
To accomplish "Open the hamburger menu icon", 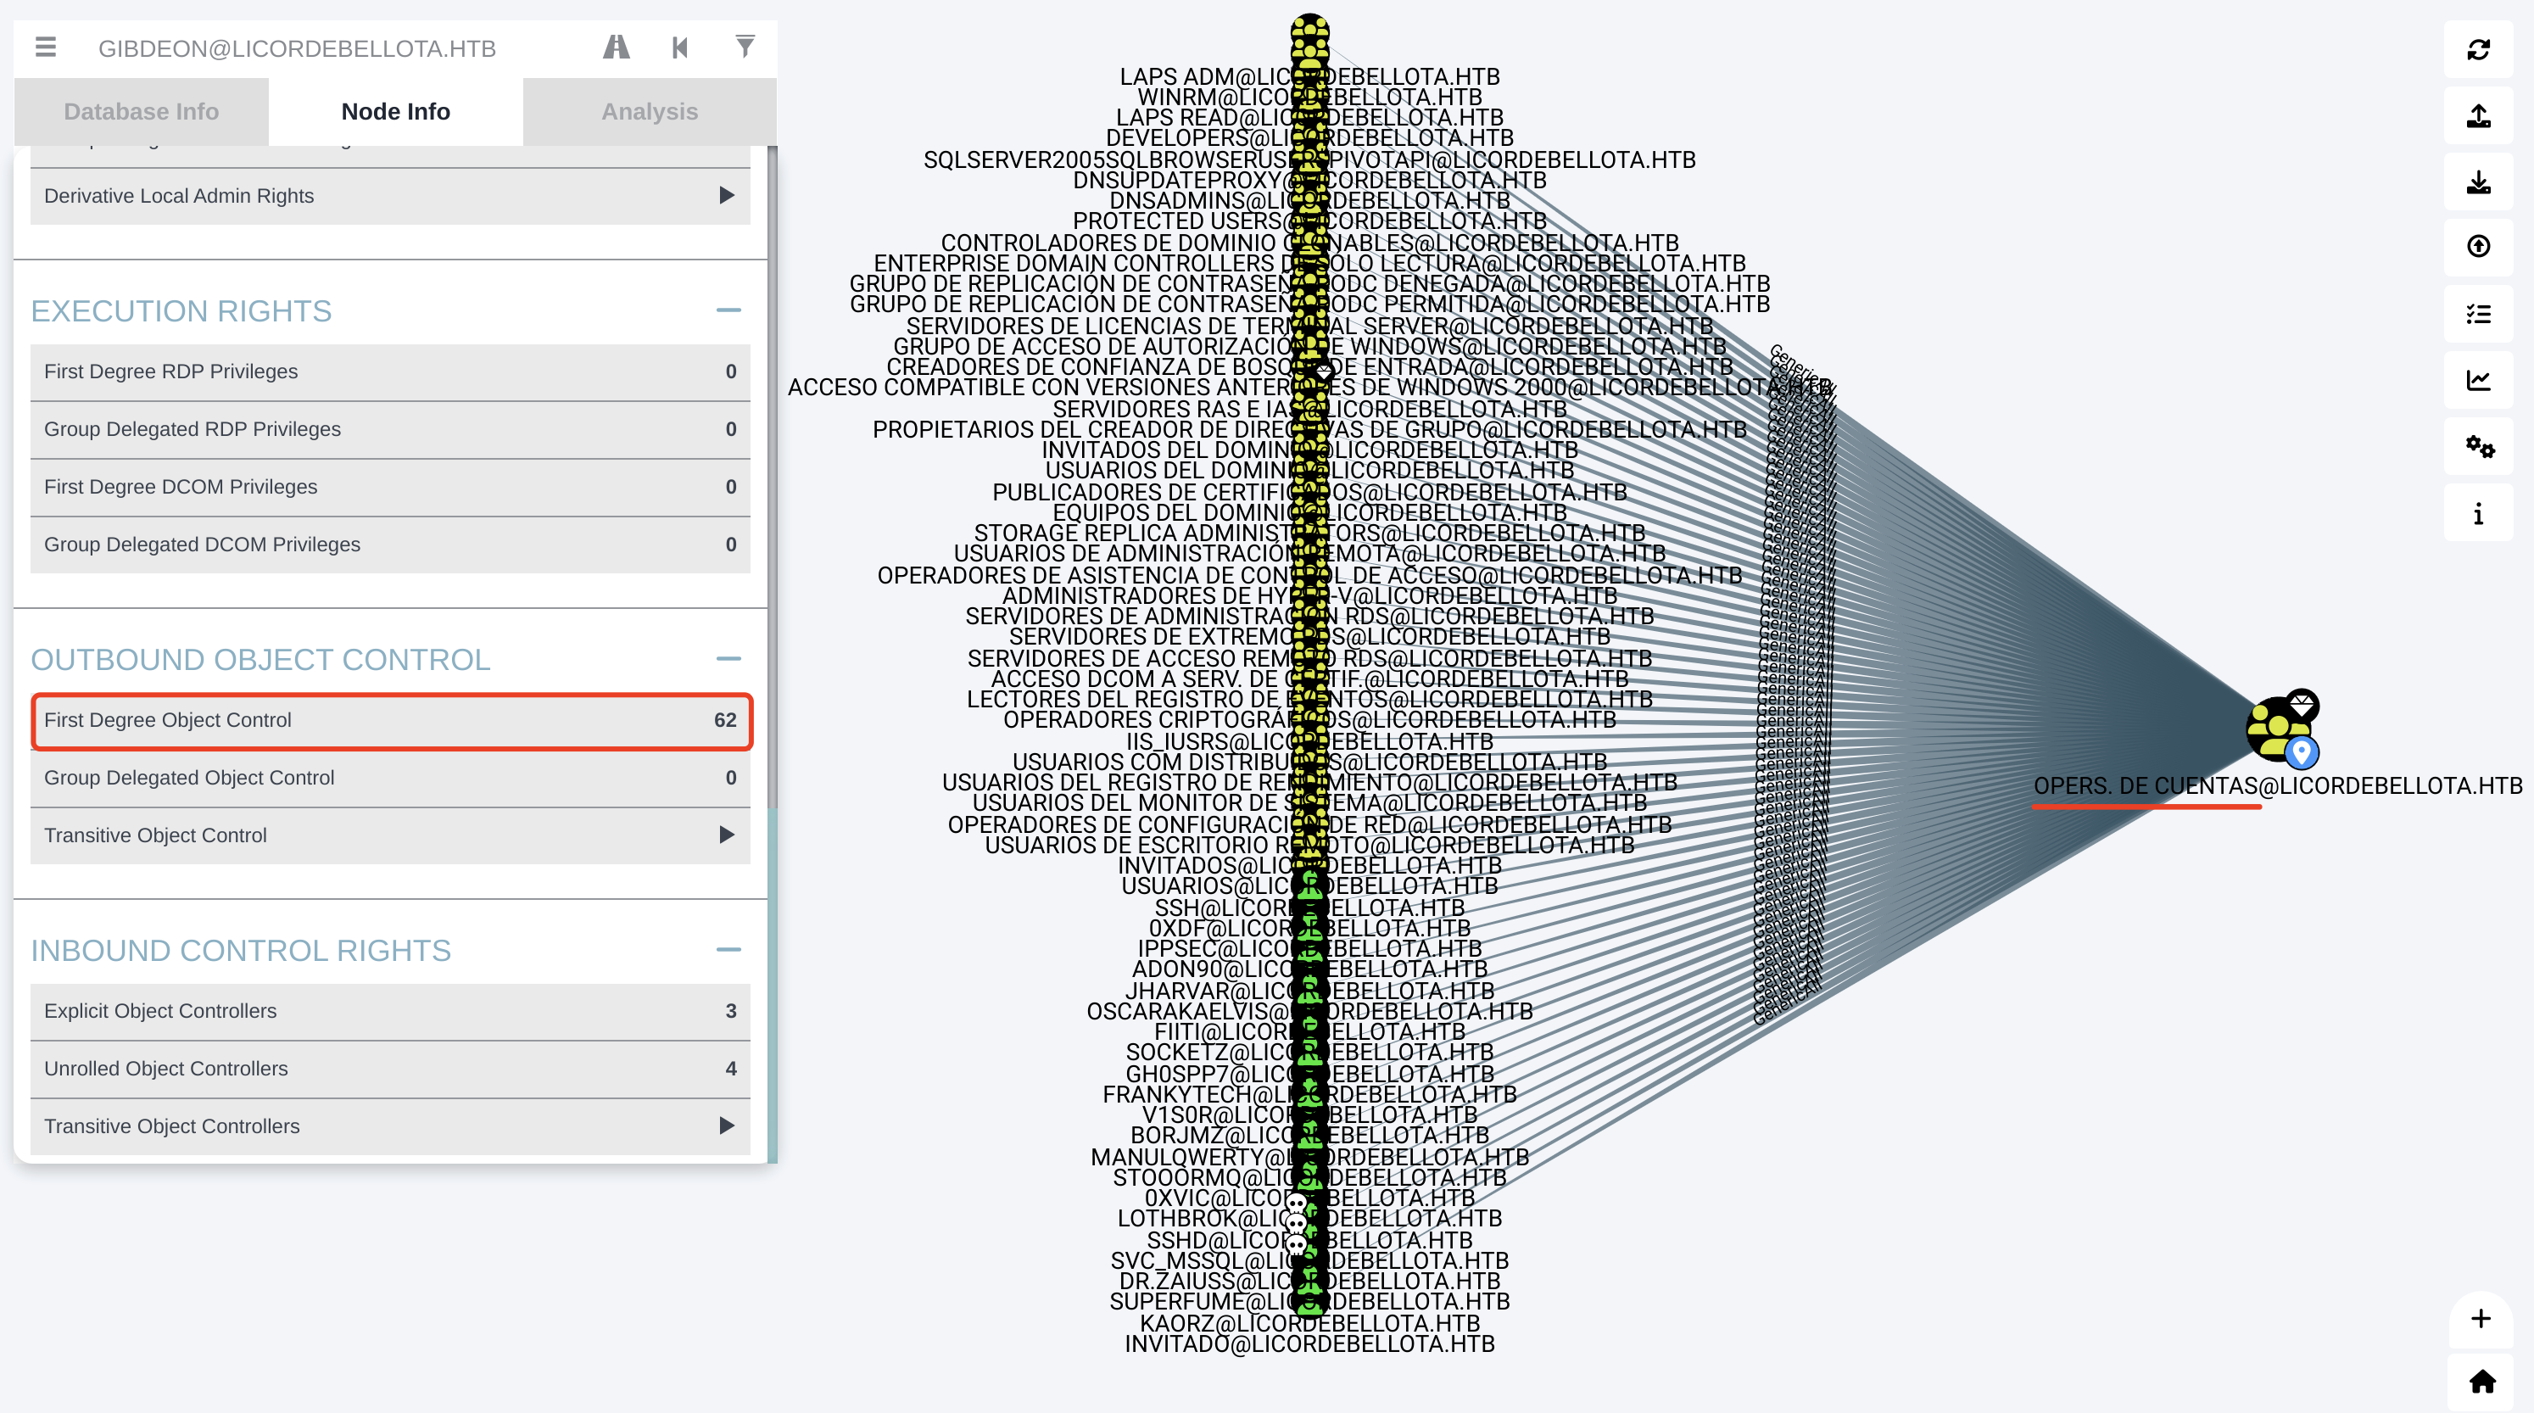I will click(x=45, y=47).
